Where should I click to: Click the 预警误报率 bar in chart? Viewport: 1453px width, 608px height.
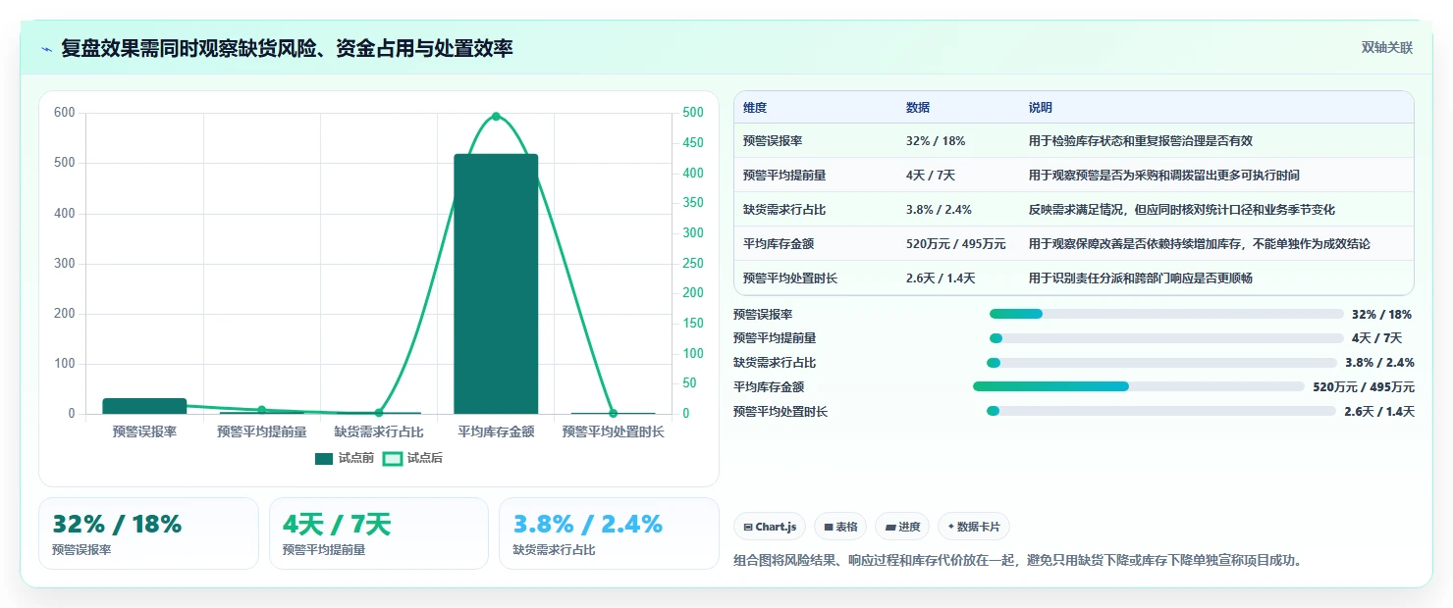coord(144,406)
